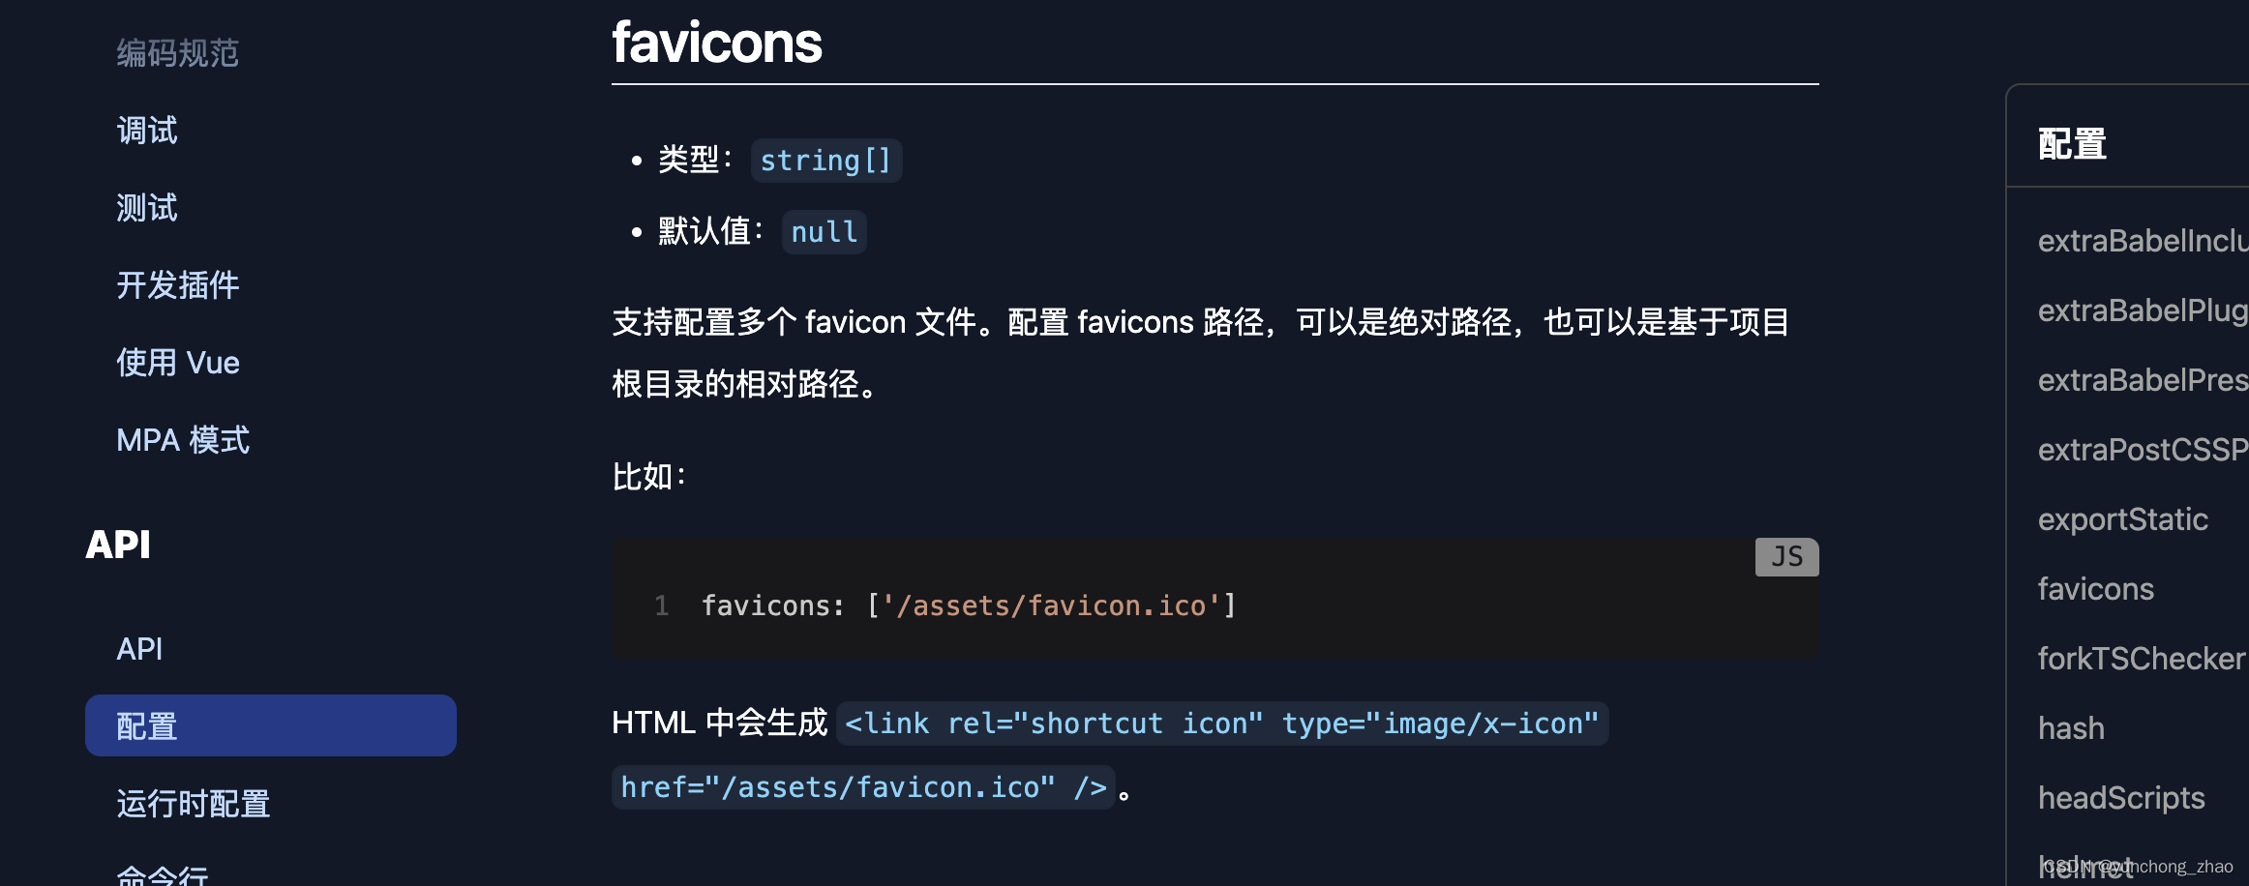Open the 调试 page in the sidebar
2249x886 pixels.
pos(146,130)
